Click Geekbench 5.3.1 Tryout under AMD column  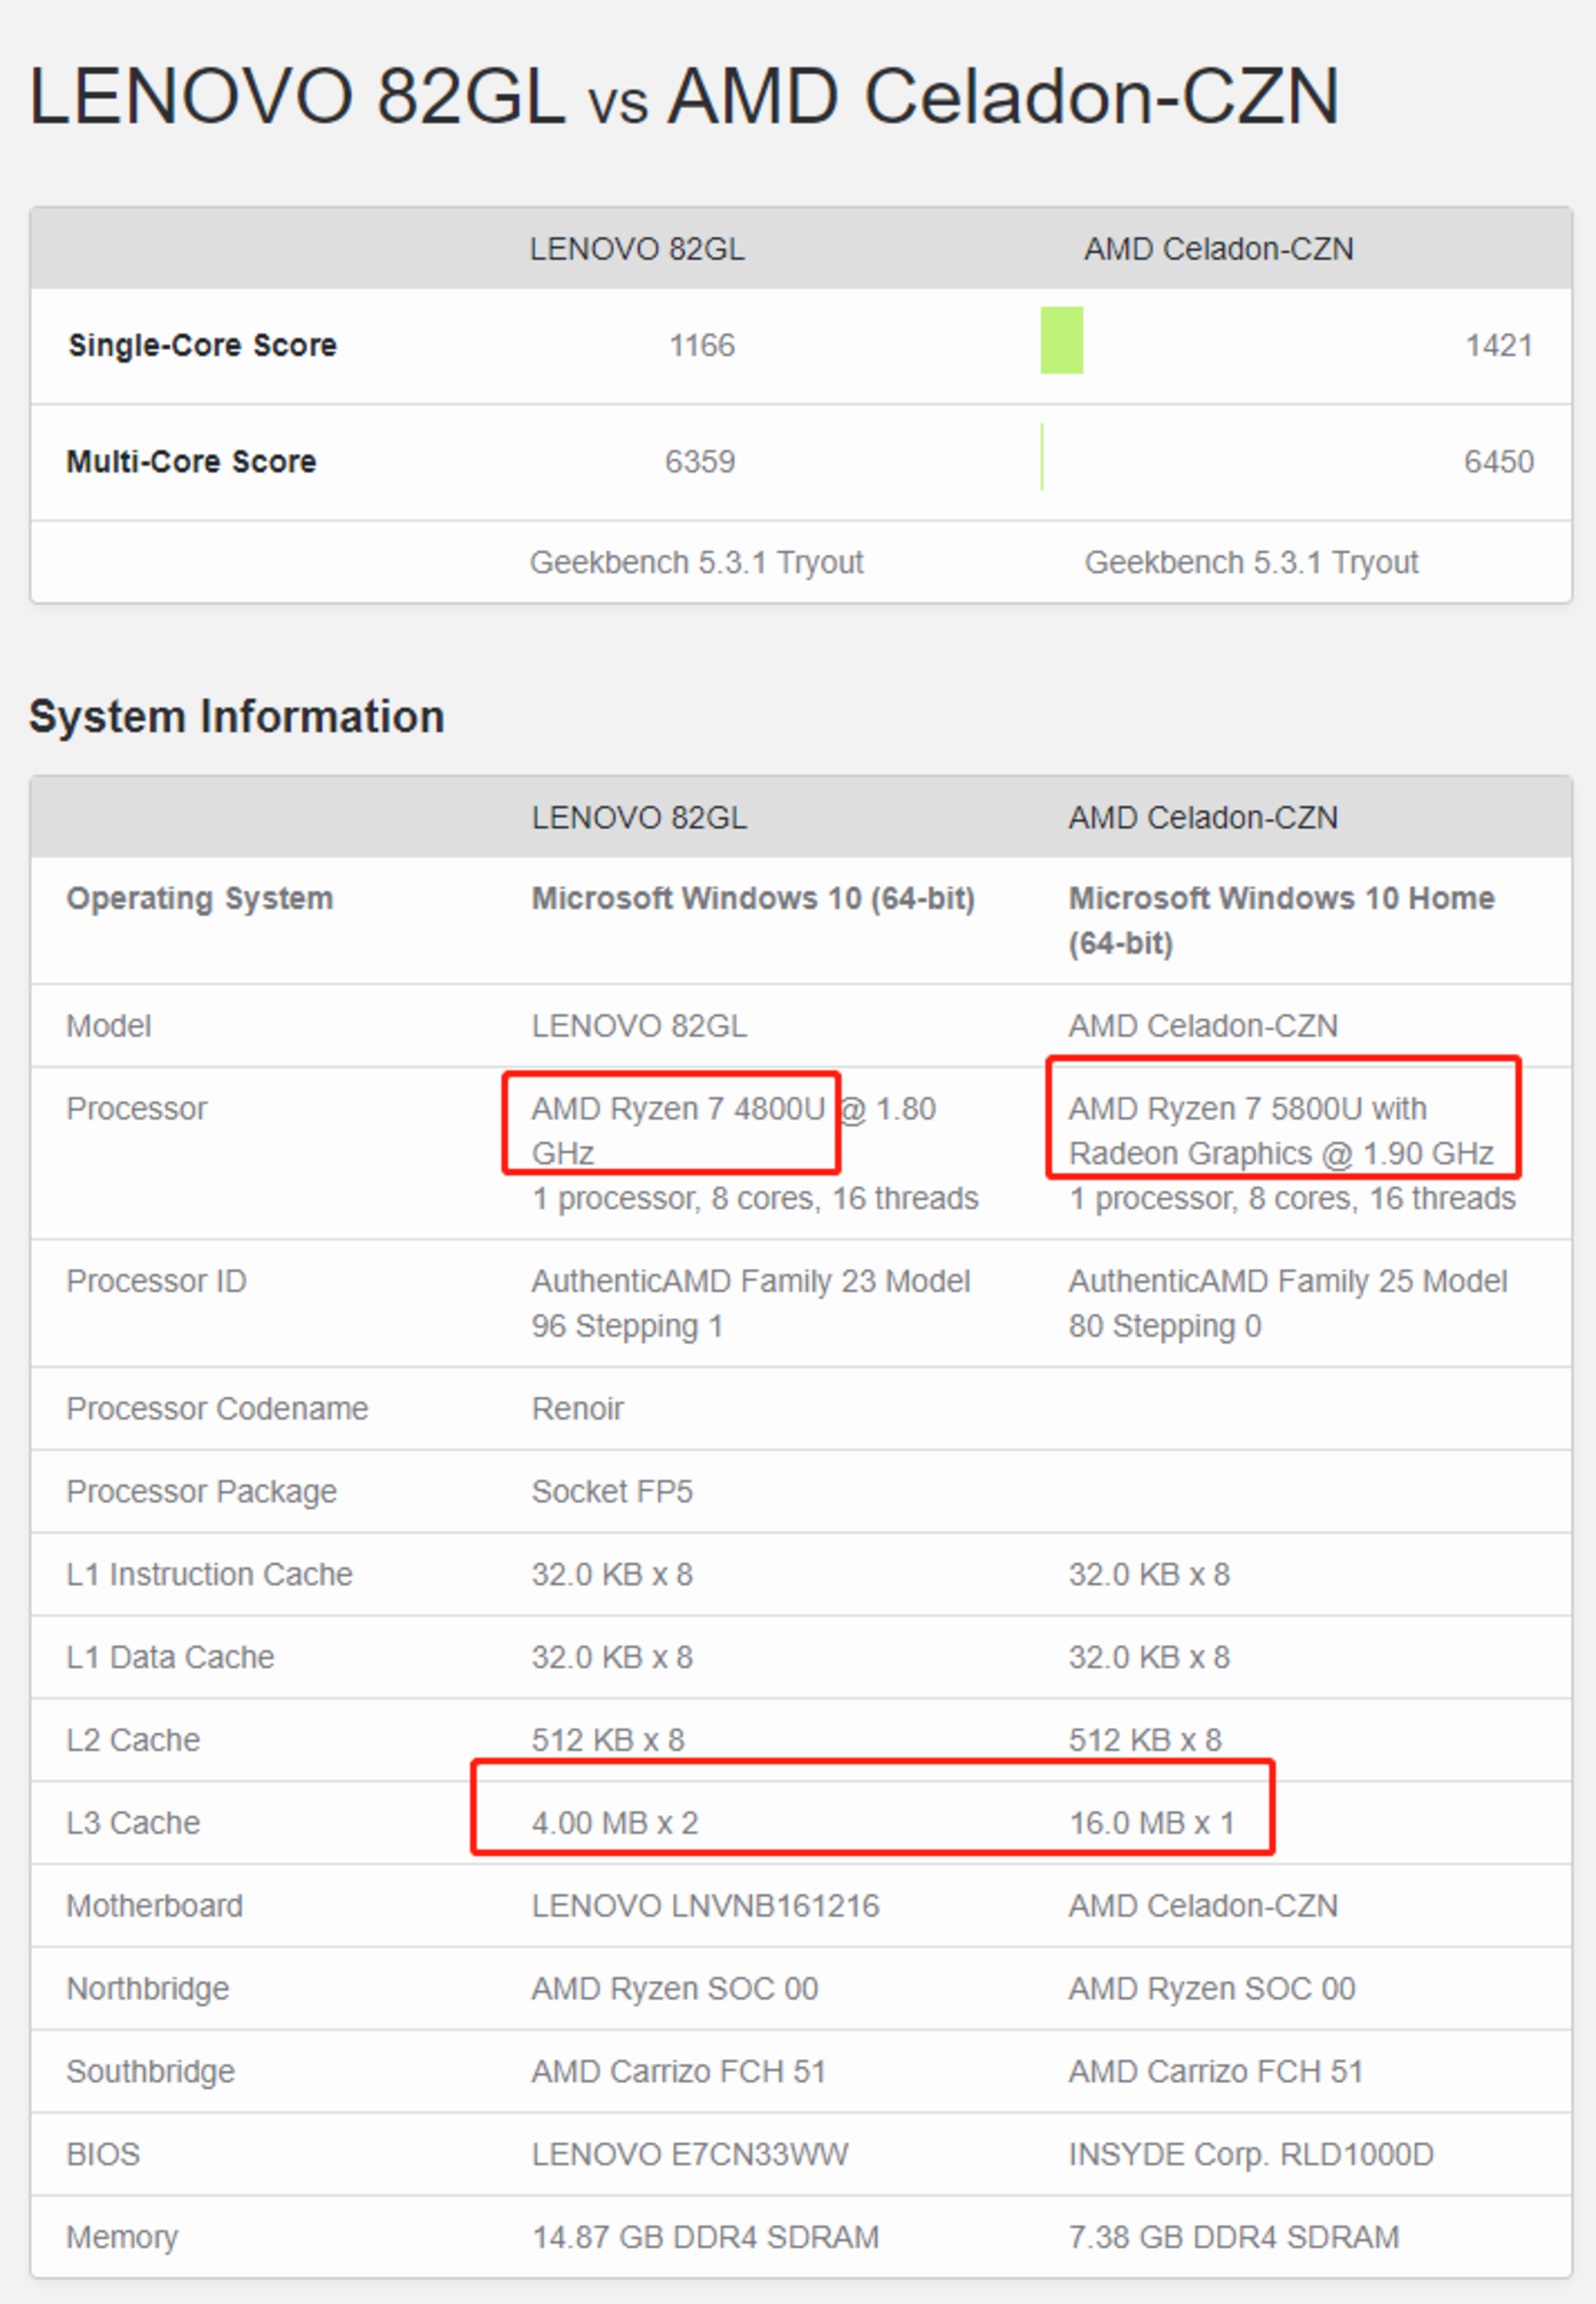pyautogui.click(x=1252, y=563)
